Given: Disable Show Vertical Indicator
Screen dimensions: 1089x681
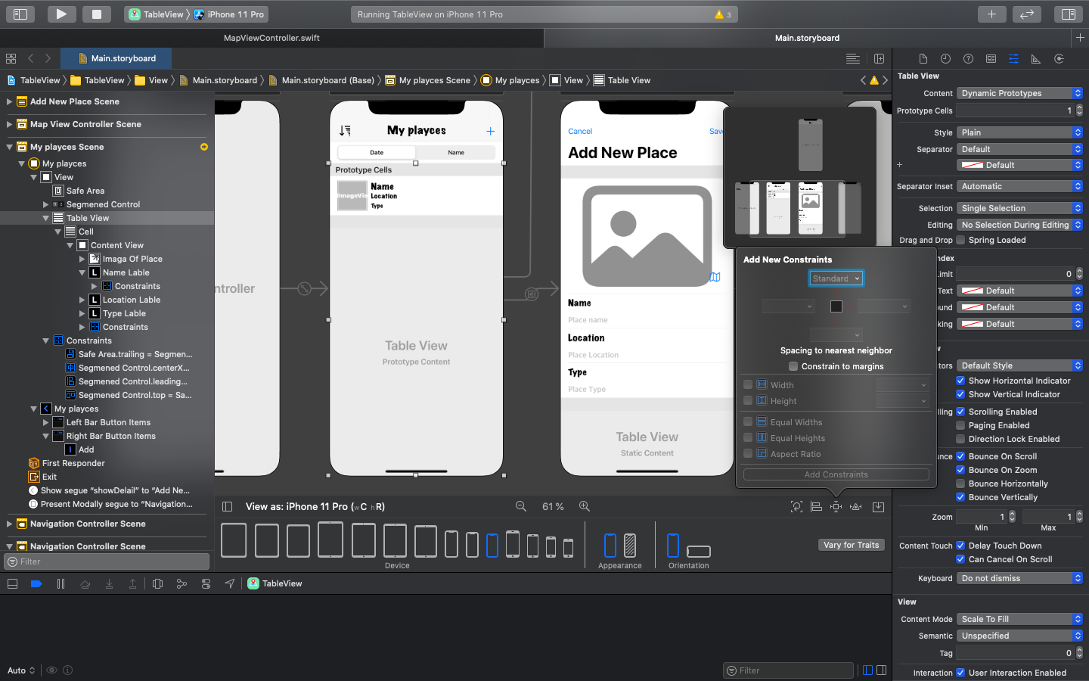Looking at the screenshot, I should click(x=960, y=394).
